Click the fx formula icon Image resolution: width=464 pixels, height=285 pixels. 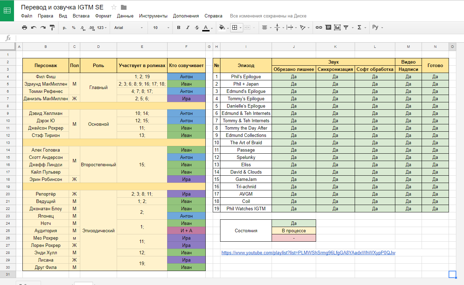(x=8, y=38)
